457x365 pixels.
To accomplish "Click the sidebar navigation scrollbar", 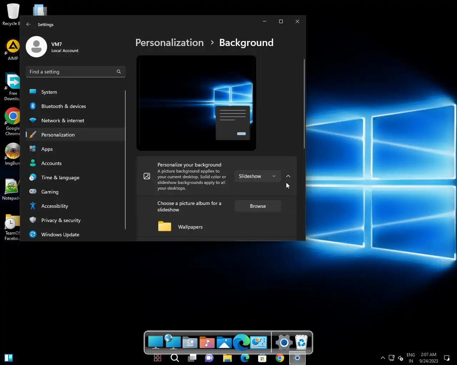I will (x=125, y=160).
